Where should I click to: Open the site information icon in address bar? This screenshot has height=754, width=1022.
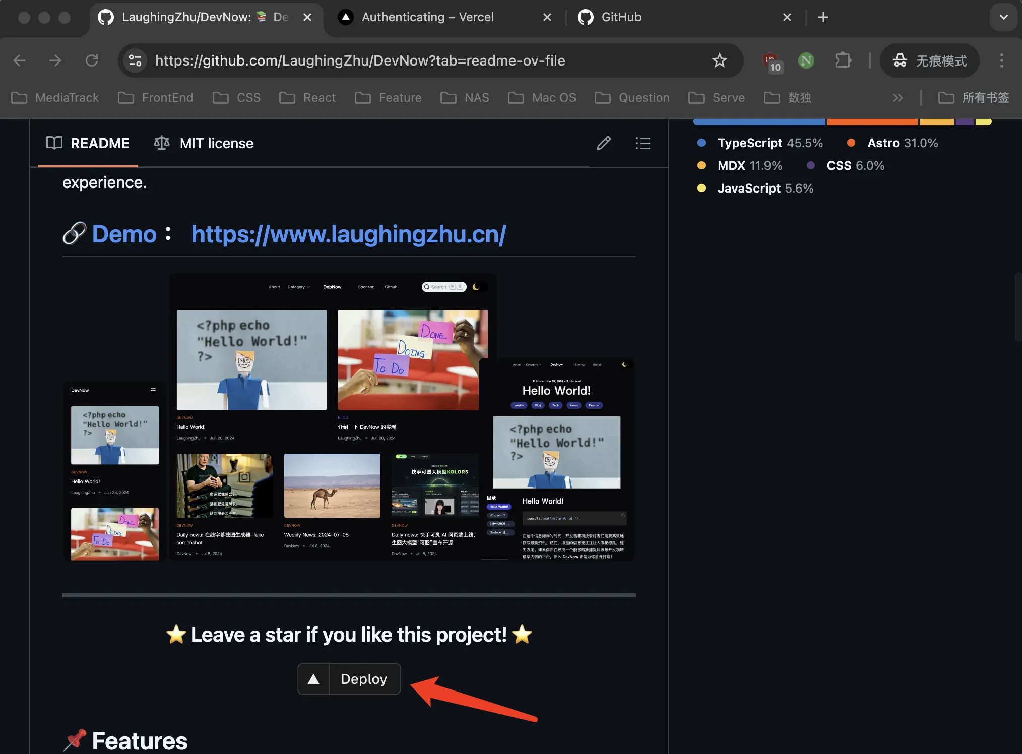[135, 60]
